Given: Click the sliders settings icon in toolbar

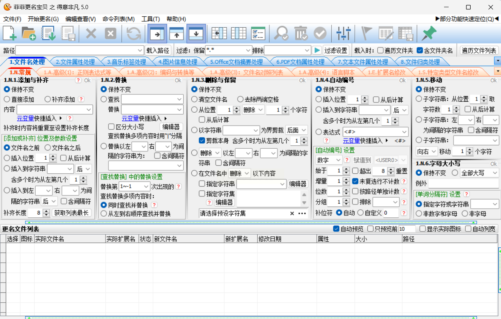Looking at the screenshot, I should 343,34.
